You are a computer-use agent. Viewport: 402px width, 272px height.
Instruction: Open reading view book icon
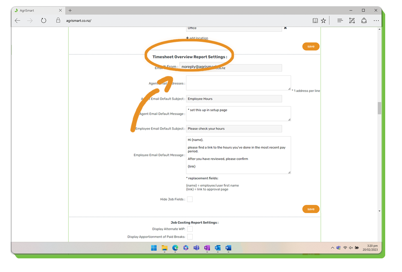(x=315, y=21)
